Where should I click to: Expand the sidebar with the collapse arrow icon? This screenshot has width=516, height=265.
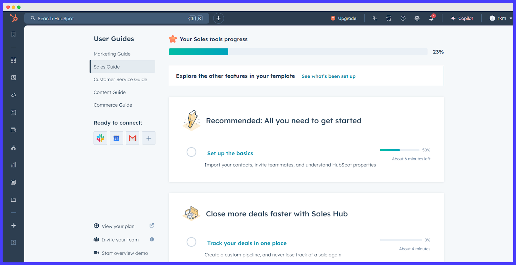click(x=14, y=242)
